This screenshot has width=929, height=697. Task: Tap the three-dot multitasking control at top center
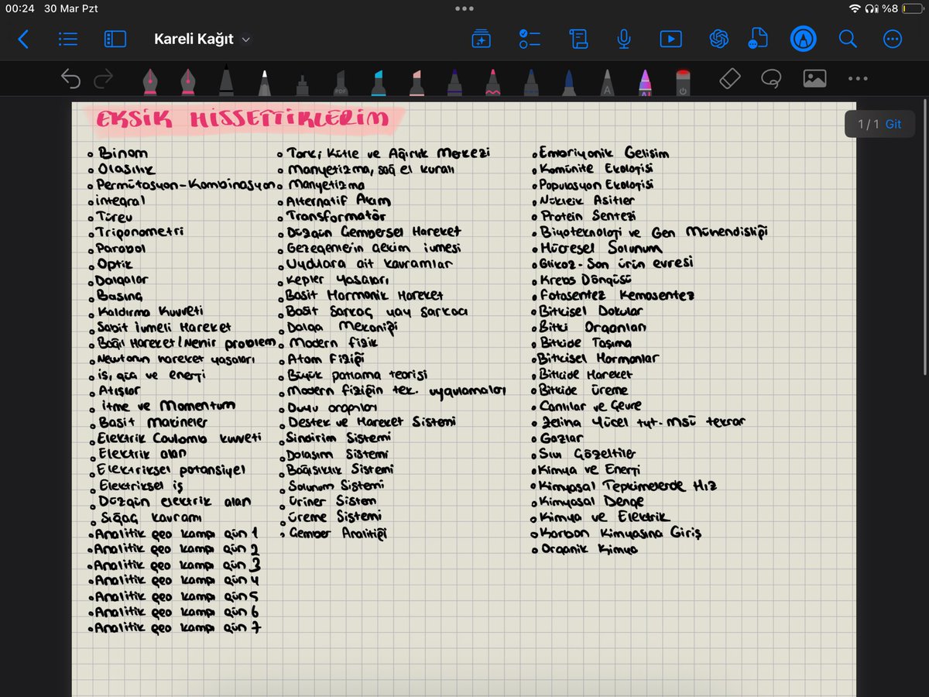pyautogui.click(x=464, y=9)
